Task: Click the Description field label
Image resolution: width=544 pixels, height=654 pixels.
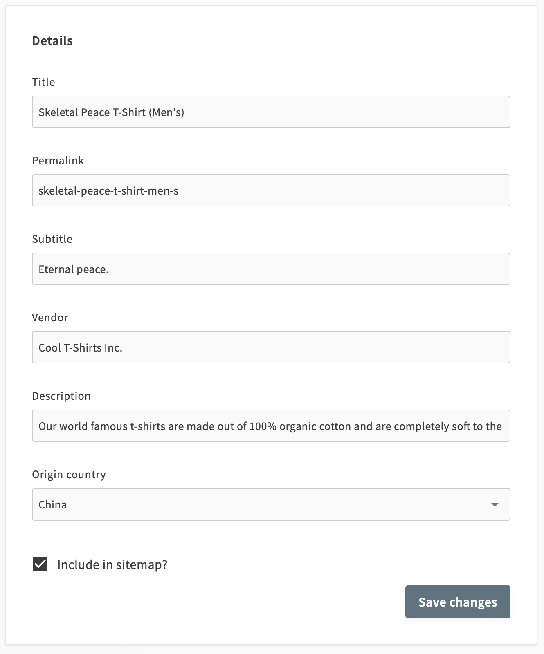Action: coord(61,396)
